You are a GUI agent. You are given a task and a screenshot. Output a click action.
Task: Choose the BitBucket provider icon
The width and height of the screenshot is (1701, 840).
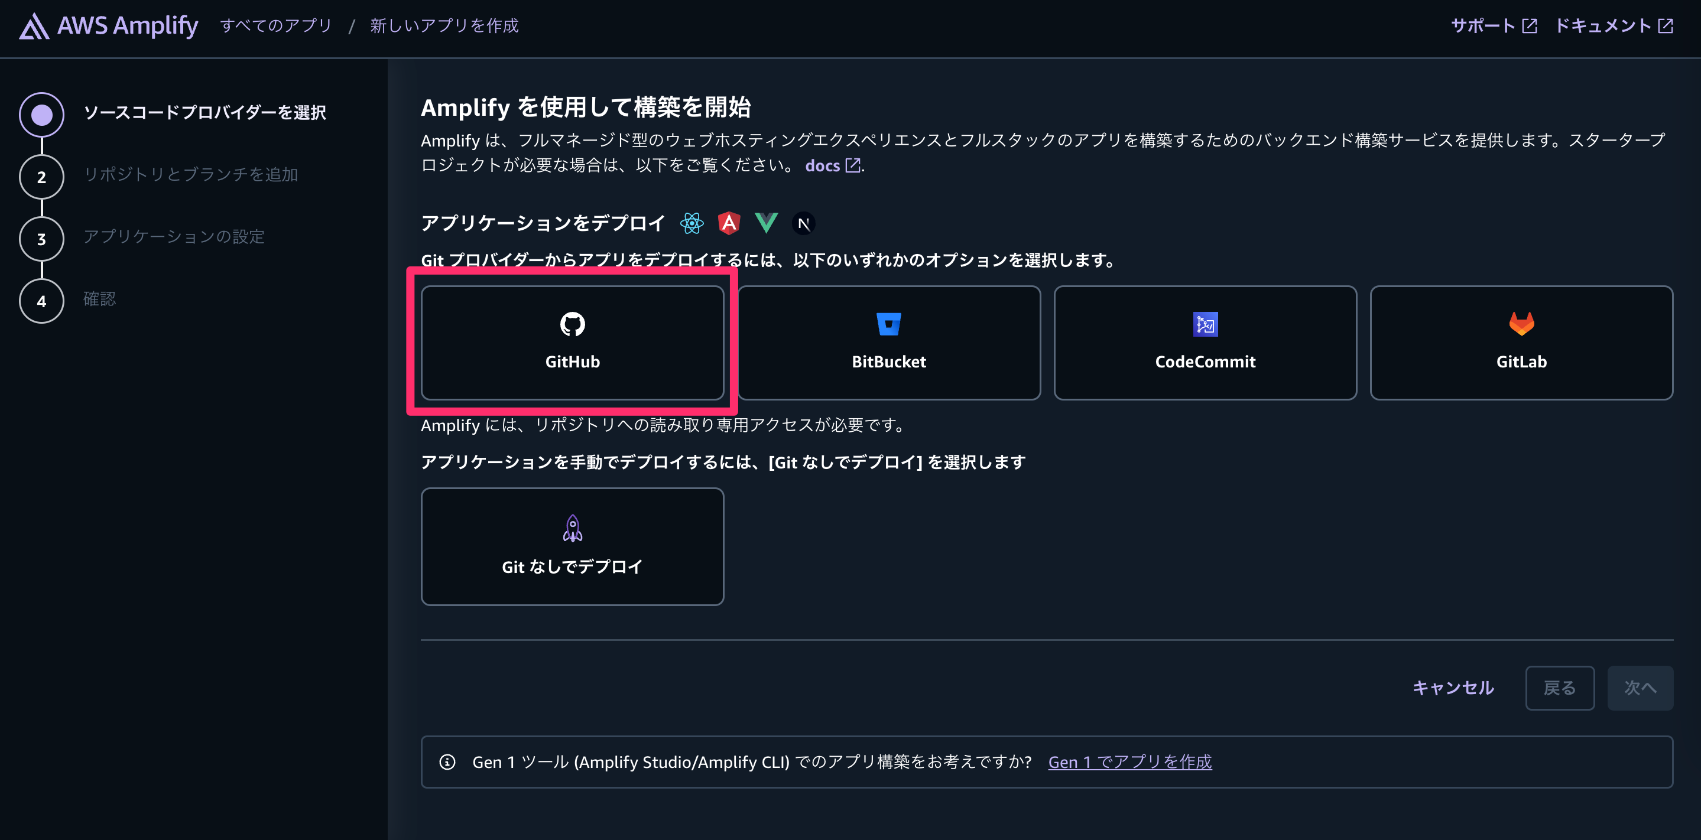[x=888, y=324]
